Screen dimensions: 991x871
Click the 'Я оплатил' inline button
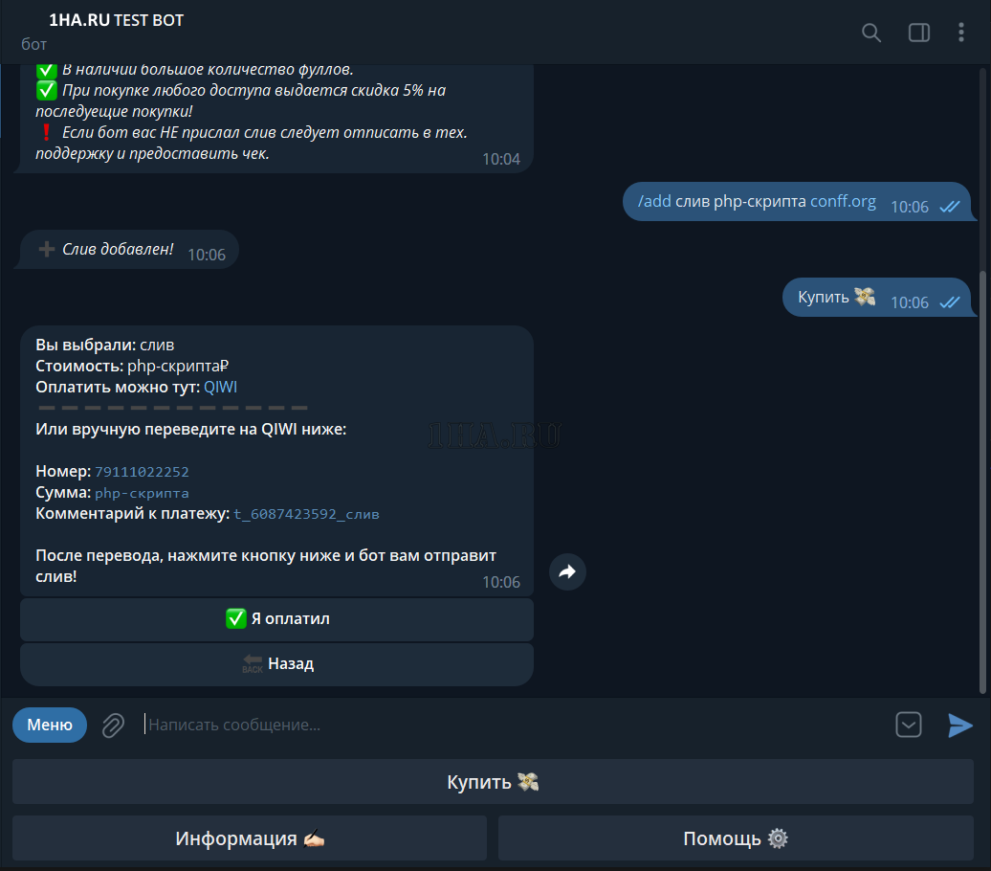pyautogui.click(x=276, y=618)
